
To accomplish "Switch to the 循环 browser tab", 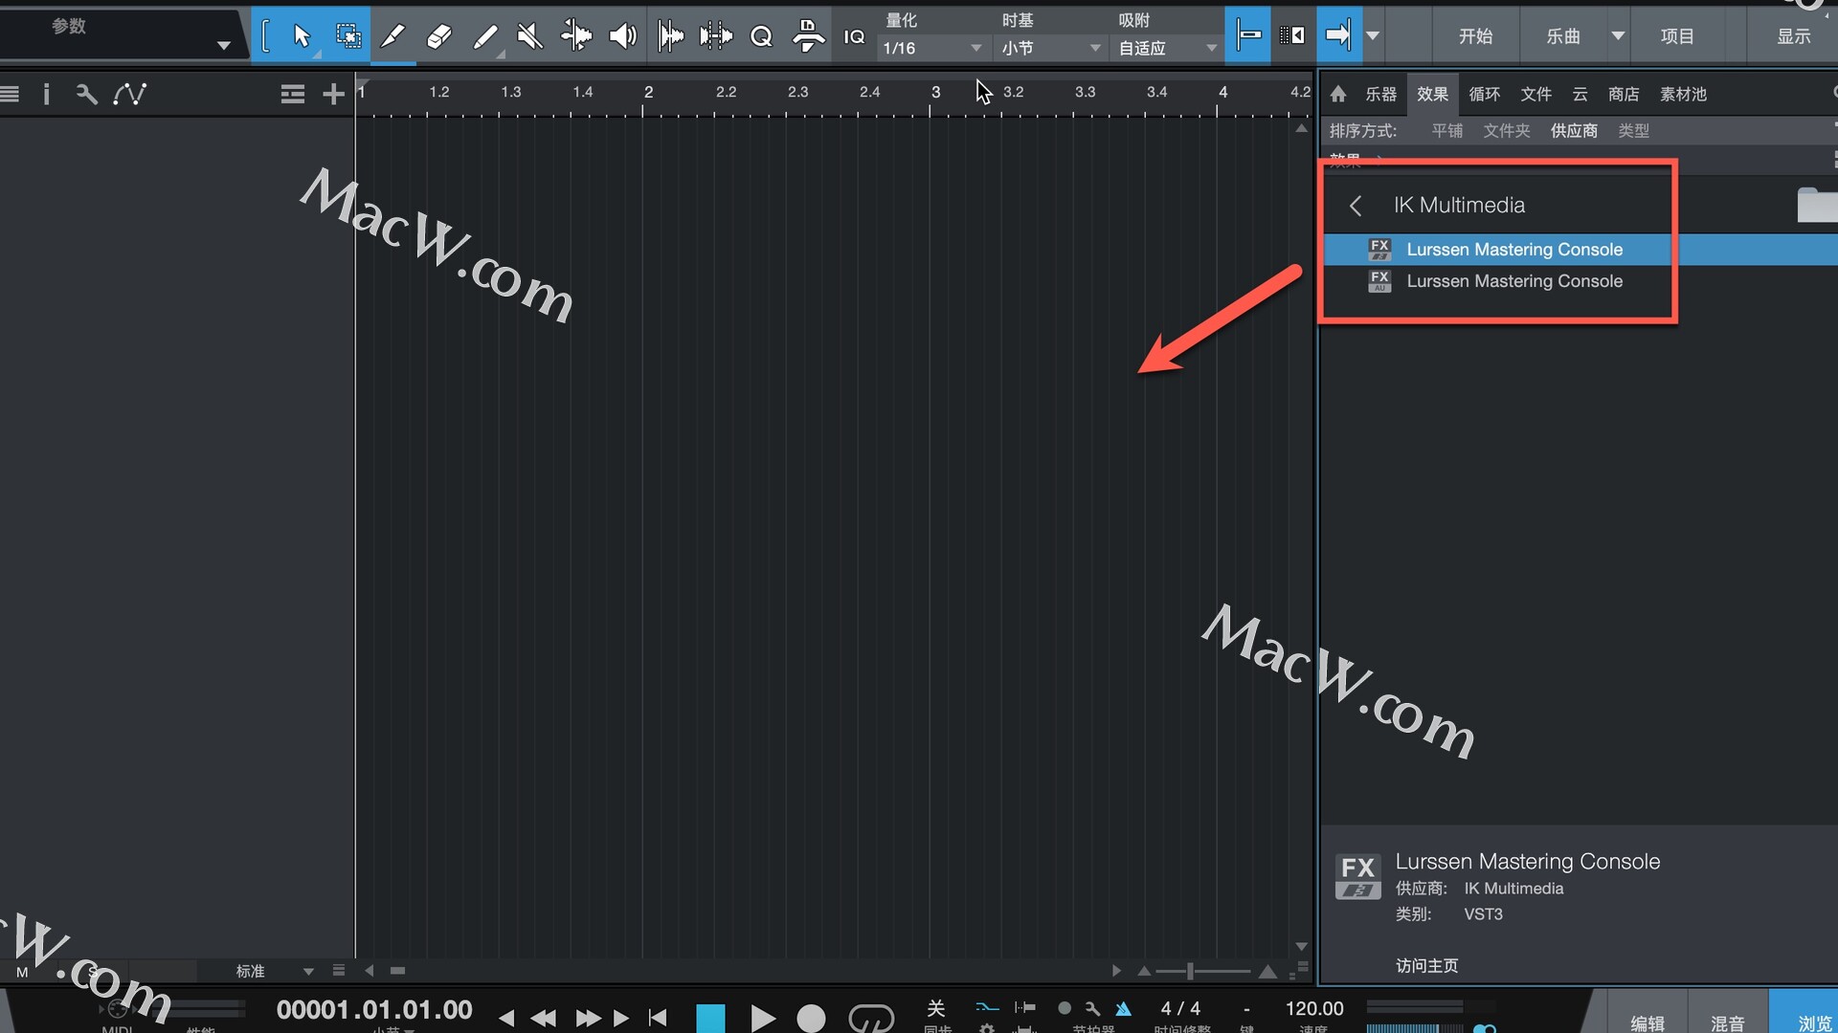I will 1484,94.
